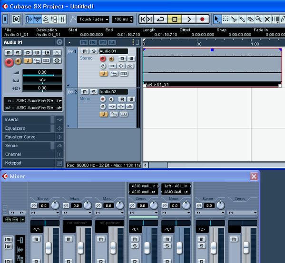Select the Range Selection tool

pos(226,19)
